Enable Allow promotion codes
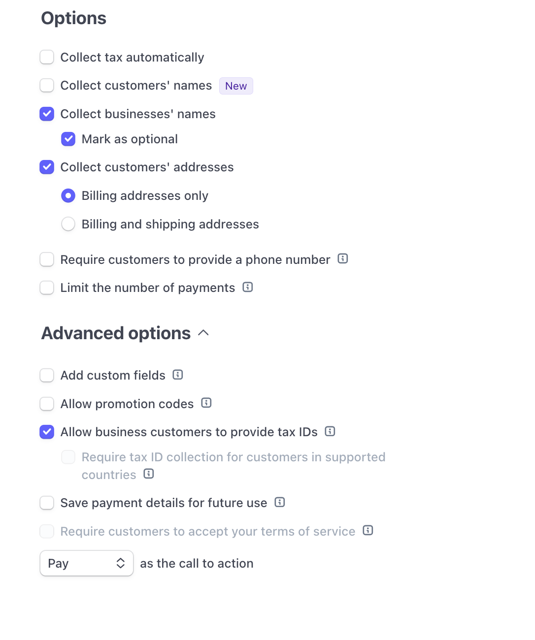The height and width of the screenshot is (640, 535). click(x=47, y=404)
